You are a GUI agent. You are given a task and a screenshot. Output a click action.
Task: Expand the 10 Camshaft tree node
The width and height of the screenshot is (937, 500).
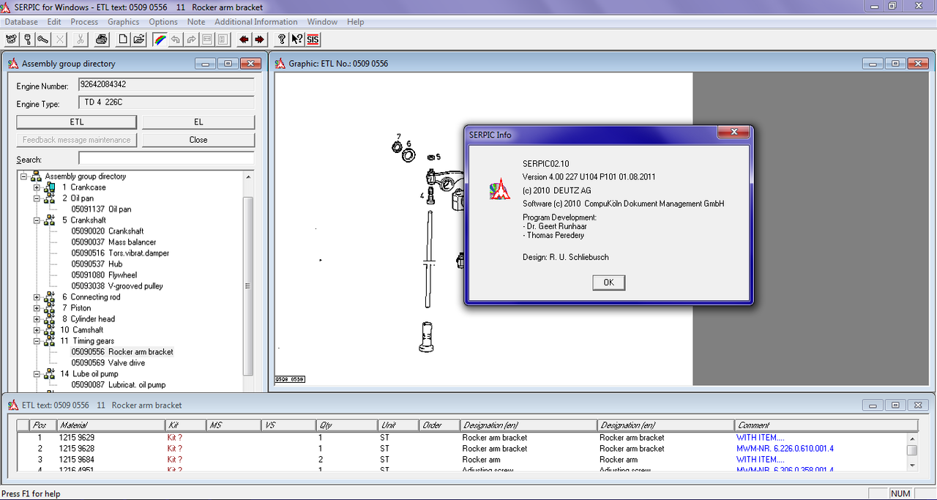(x=37, y=330)
